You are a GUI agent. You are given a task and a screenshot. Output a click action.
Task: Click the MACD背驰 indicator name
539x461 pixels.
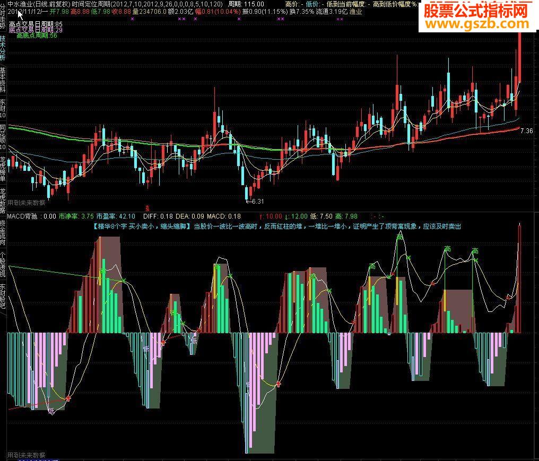pos(22,216)
